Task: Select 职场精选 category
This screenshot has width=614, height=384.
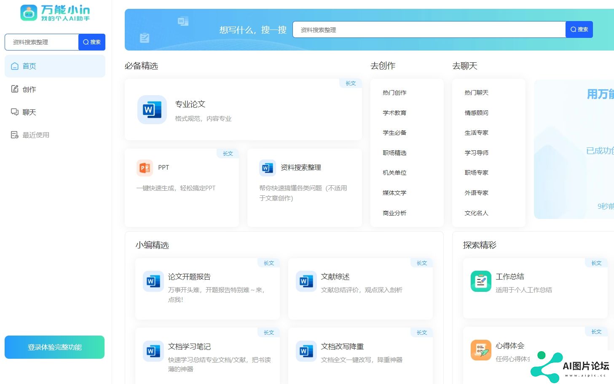Action: 394,153
